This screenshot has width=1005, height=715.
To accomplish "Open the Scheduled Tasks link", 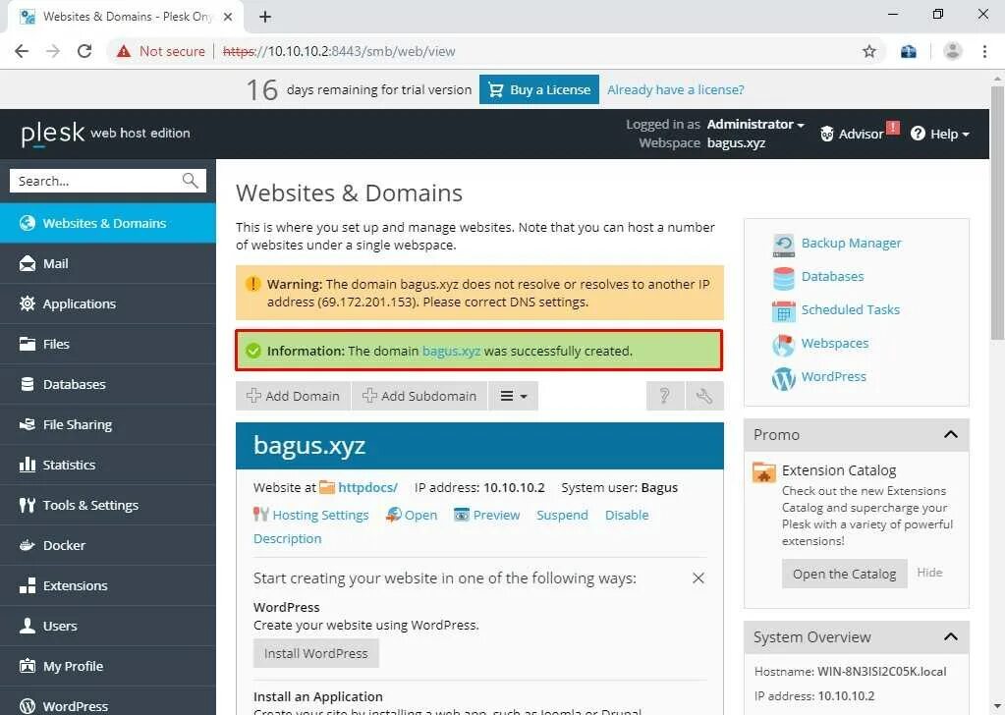I will (x=851, y=309).
